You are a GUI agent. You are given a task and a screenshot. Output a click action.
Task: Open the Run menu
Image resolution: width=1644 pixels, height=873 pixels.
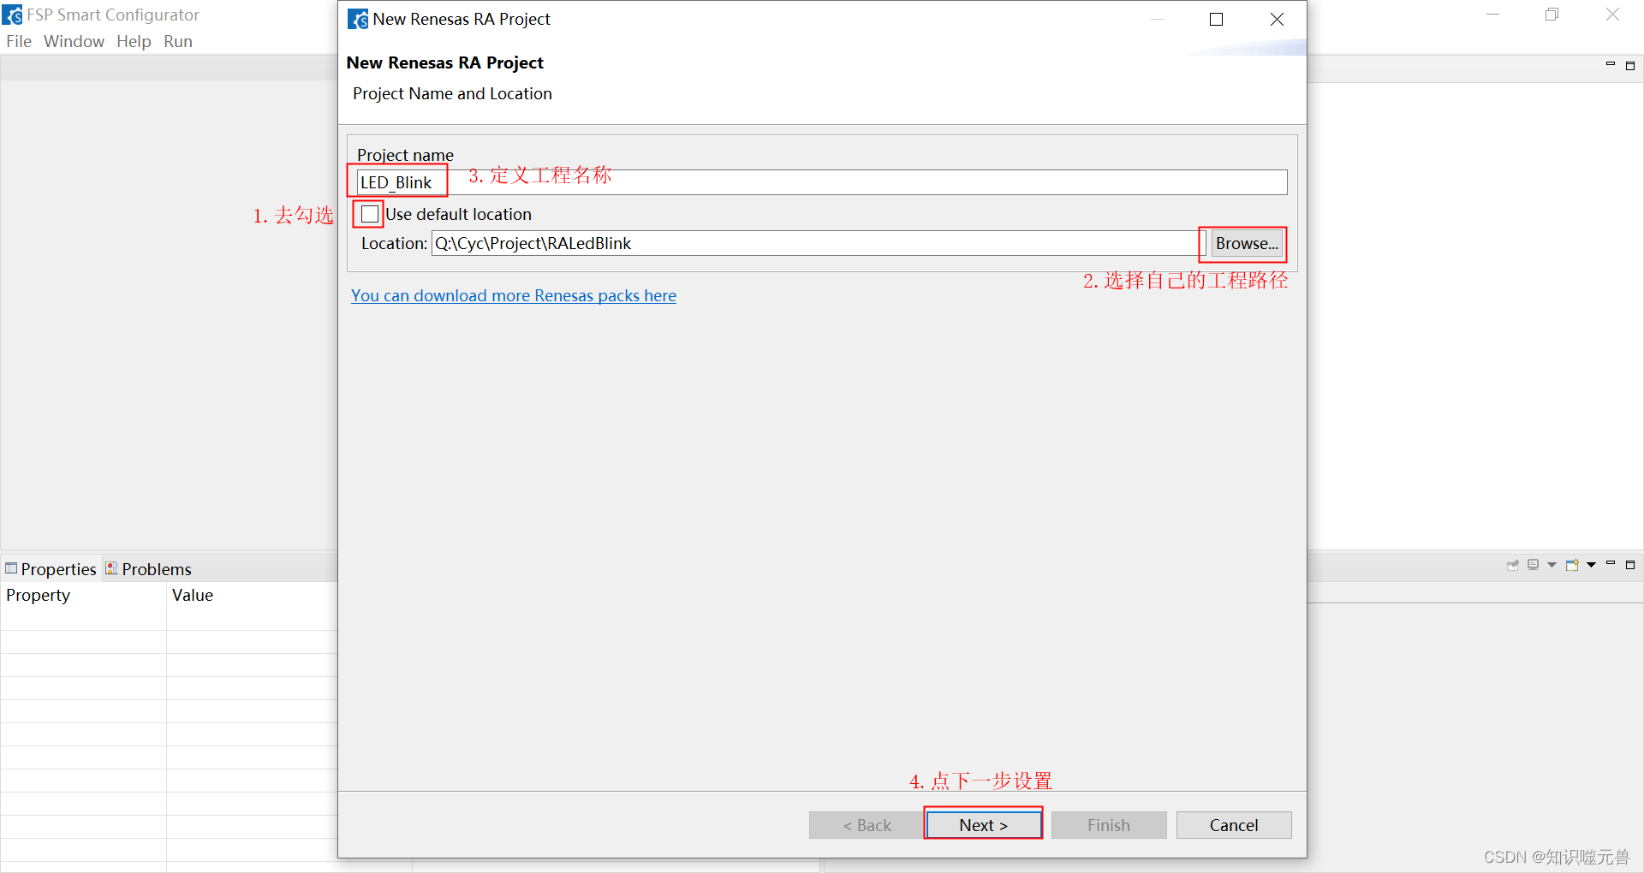pyautogui.click(x=178, y=41)
